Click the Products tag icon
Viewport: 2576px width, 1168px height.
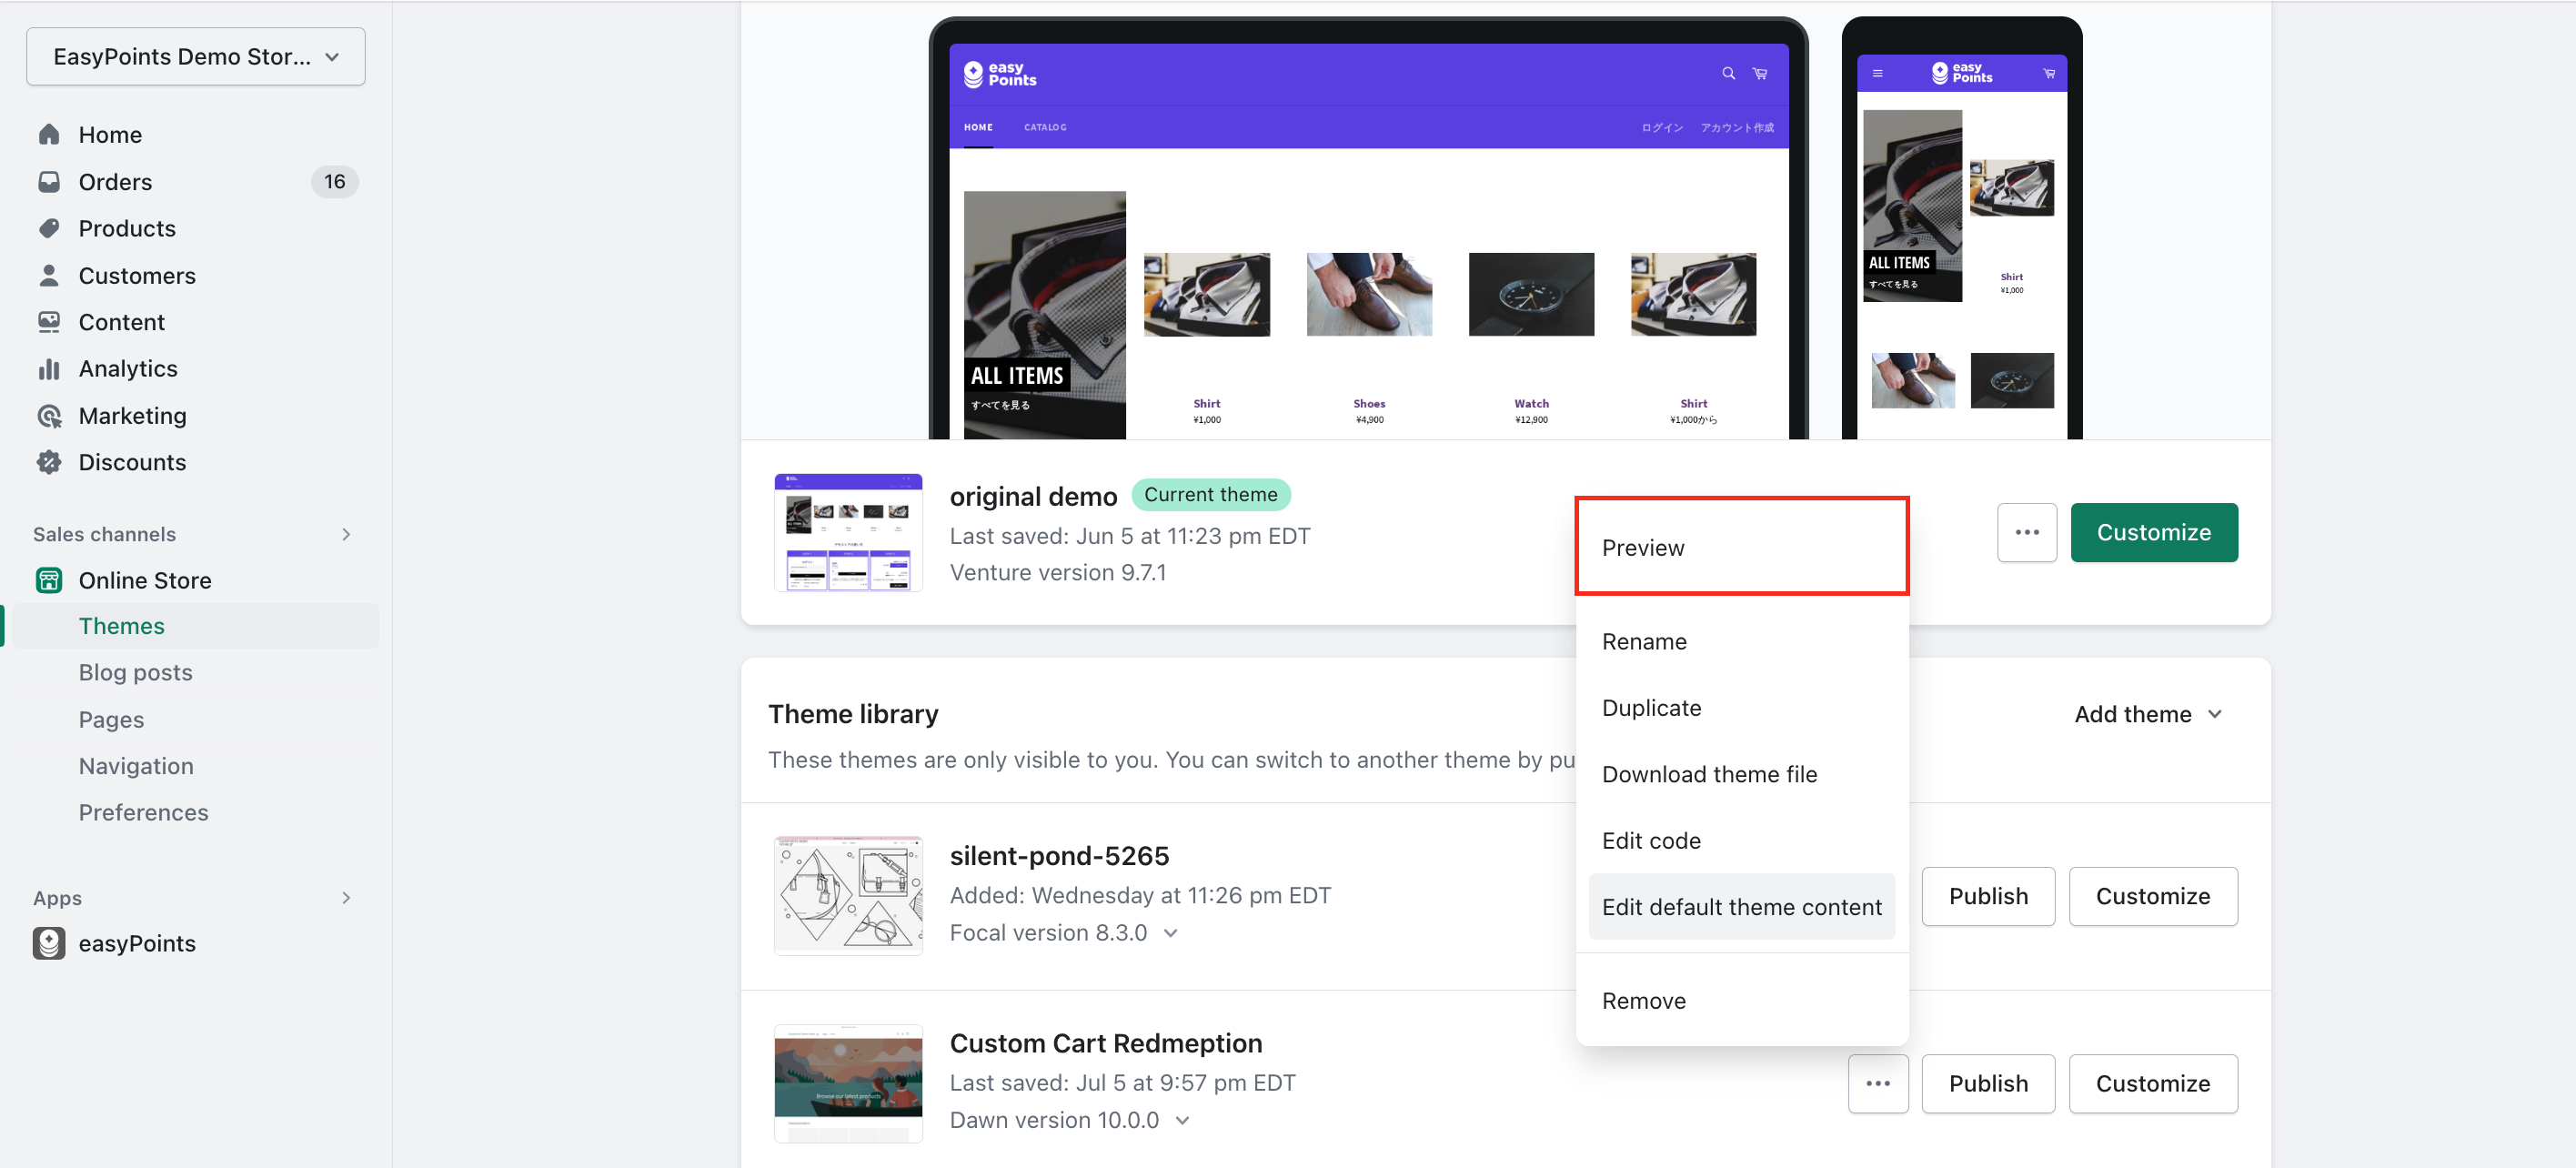[x=49, y=228]
